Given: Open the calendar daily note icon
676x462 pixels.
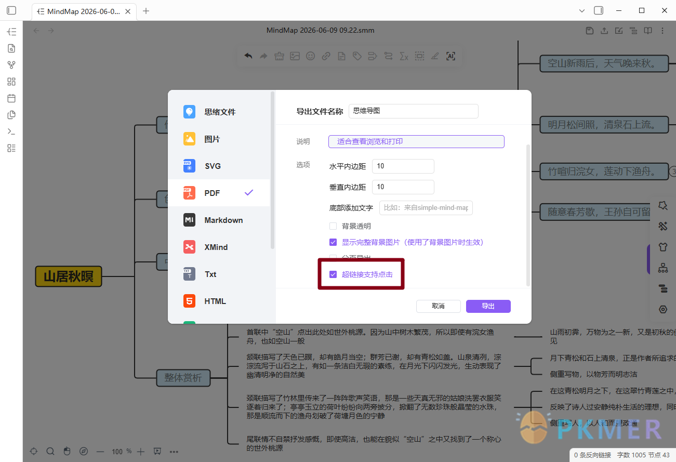Looking at the screenshot, I should point(11,98).
